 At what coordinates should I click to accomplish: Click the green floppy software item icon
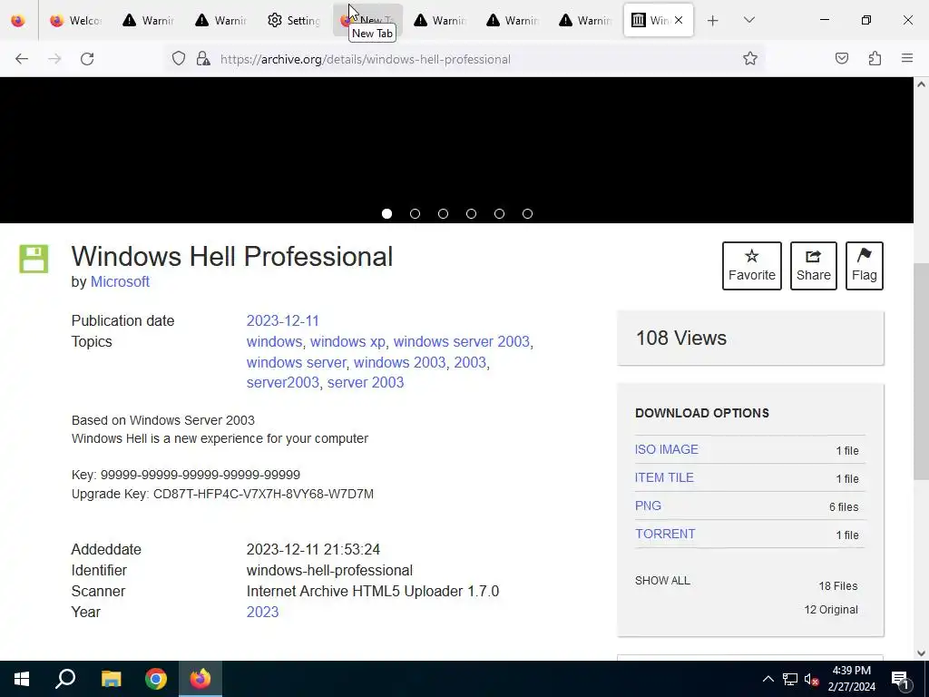pyautogui.click(x=34, y=259)
